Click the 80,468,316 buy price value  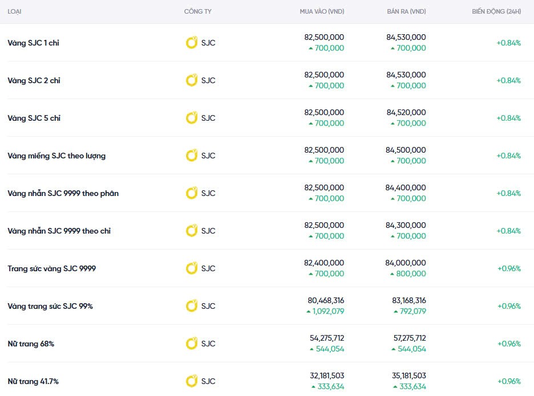click(x=326, y=300)
